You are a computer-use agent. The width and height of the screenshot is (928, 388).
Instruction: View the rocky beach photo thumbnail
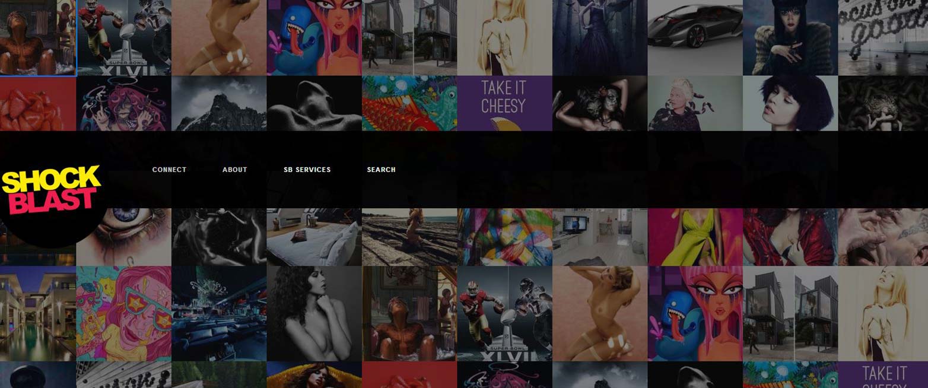[x=409, y=237]
